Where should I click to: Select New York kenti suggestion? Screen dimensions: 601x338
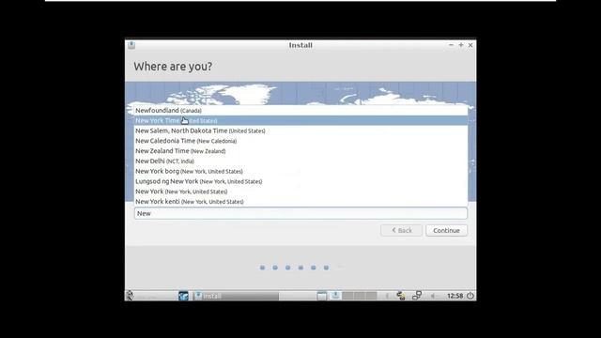pyautogui.click(x=300, y=202)
